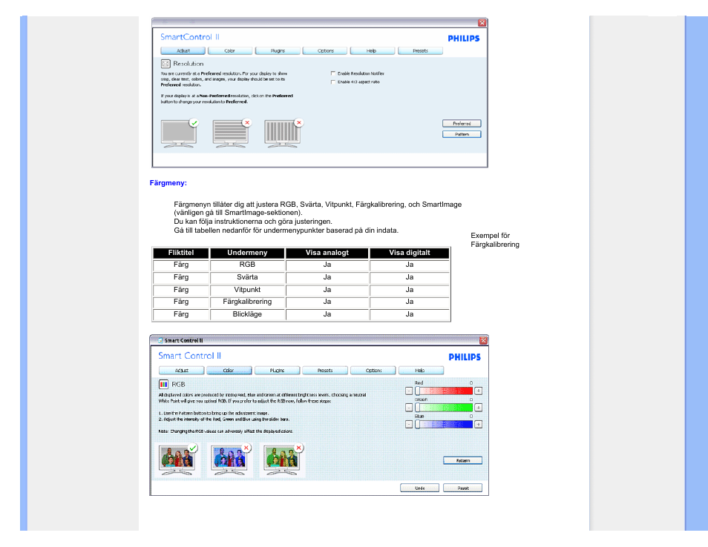Select the monitor thumbnail with vertical lines

[x=283, y=133]
